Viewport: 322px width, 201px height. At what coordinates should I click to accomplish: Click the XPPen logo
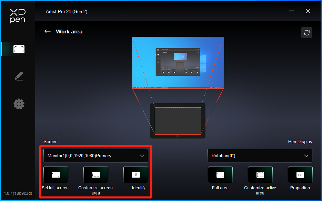point(18,16)
